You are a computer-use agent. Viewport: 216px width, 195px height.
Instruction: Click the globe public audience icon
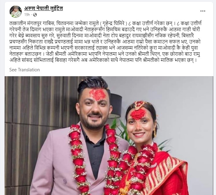[35, 15]
